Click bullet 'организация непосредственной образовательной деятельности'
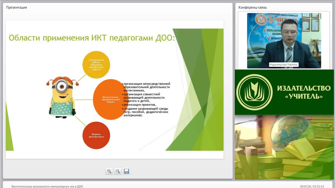 pos(146,87)
